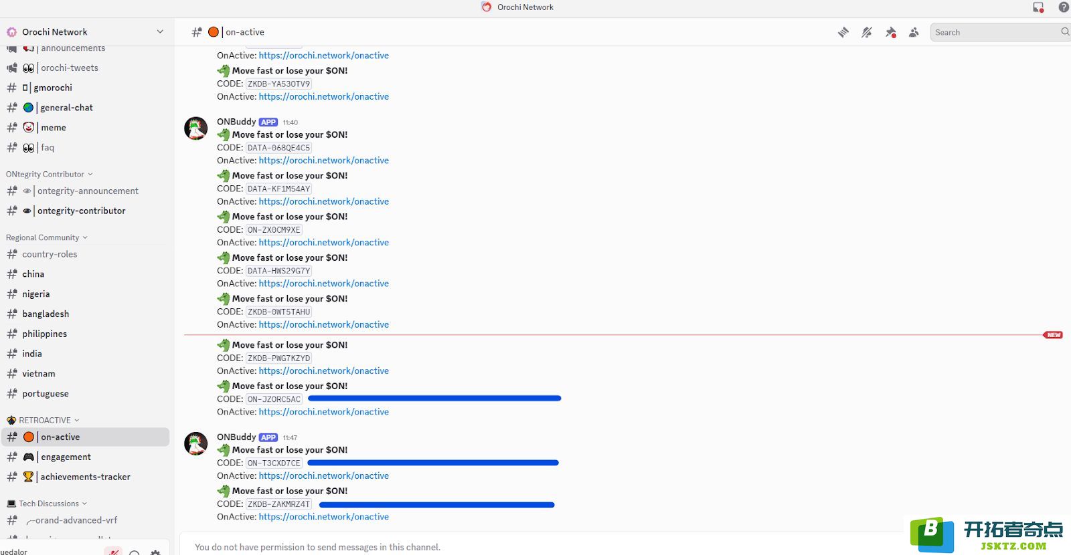Image resolution: width=1071 pixels, height=555 pixels.
Task: Click the 11:40 timestamp on the ONBuddy message
Action: point(290,122)
